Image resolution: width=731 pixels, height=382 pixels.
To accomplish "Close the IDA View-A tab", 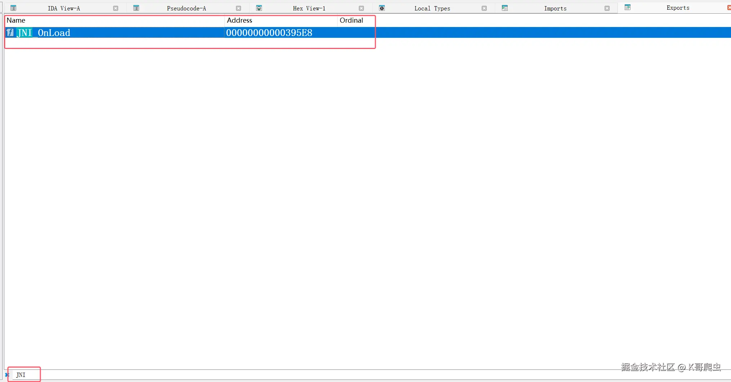I will click(x=116, y=8).
